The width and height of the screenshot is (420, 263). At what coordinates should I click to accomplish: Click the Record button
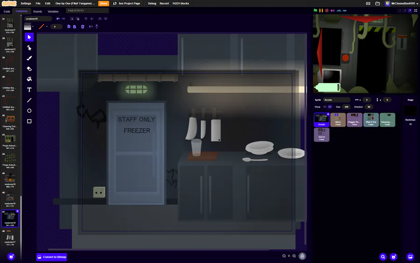[164, 3]
